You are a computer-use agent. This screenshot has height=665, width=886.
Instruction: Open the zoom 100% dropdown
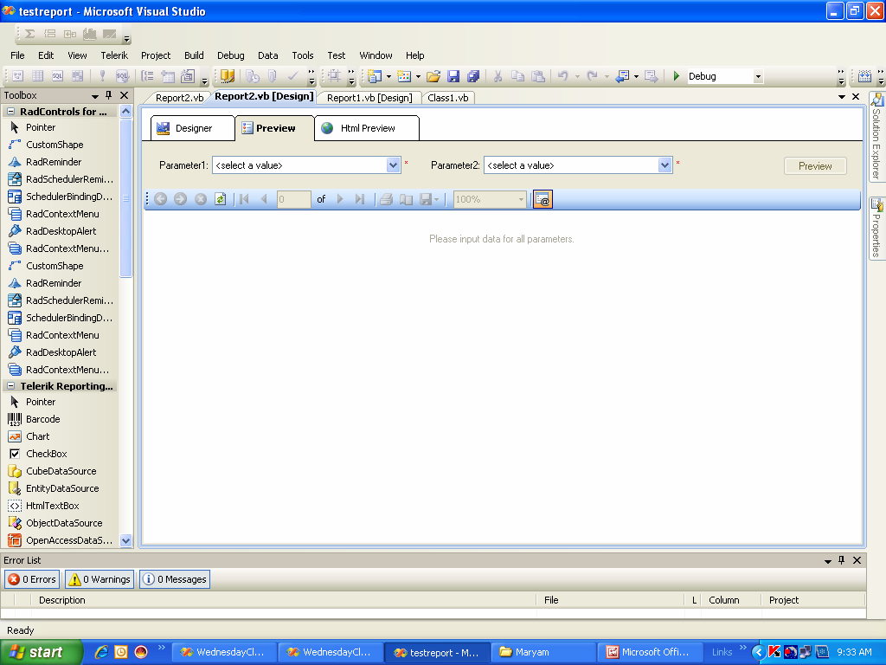tap(521, 199)
